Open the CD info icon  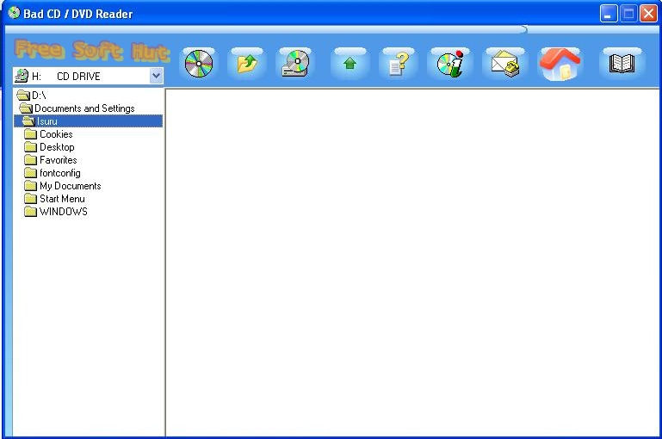point(450,64)
